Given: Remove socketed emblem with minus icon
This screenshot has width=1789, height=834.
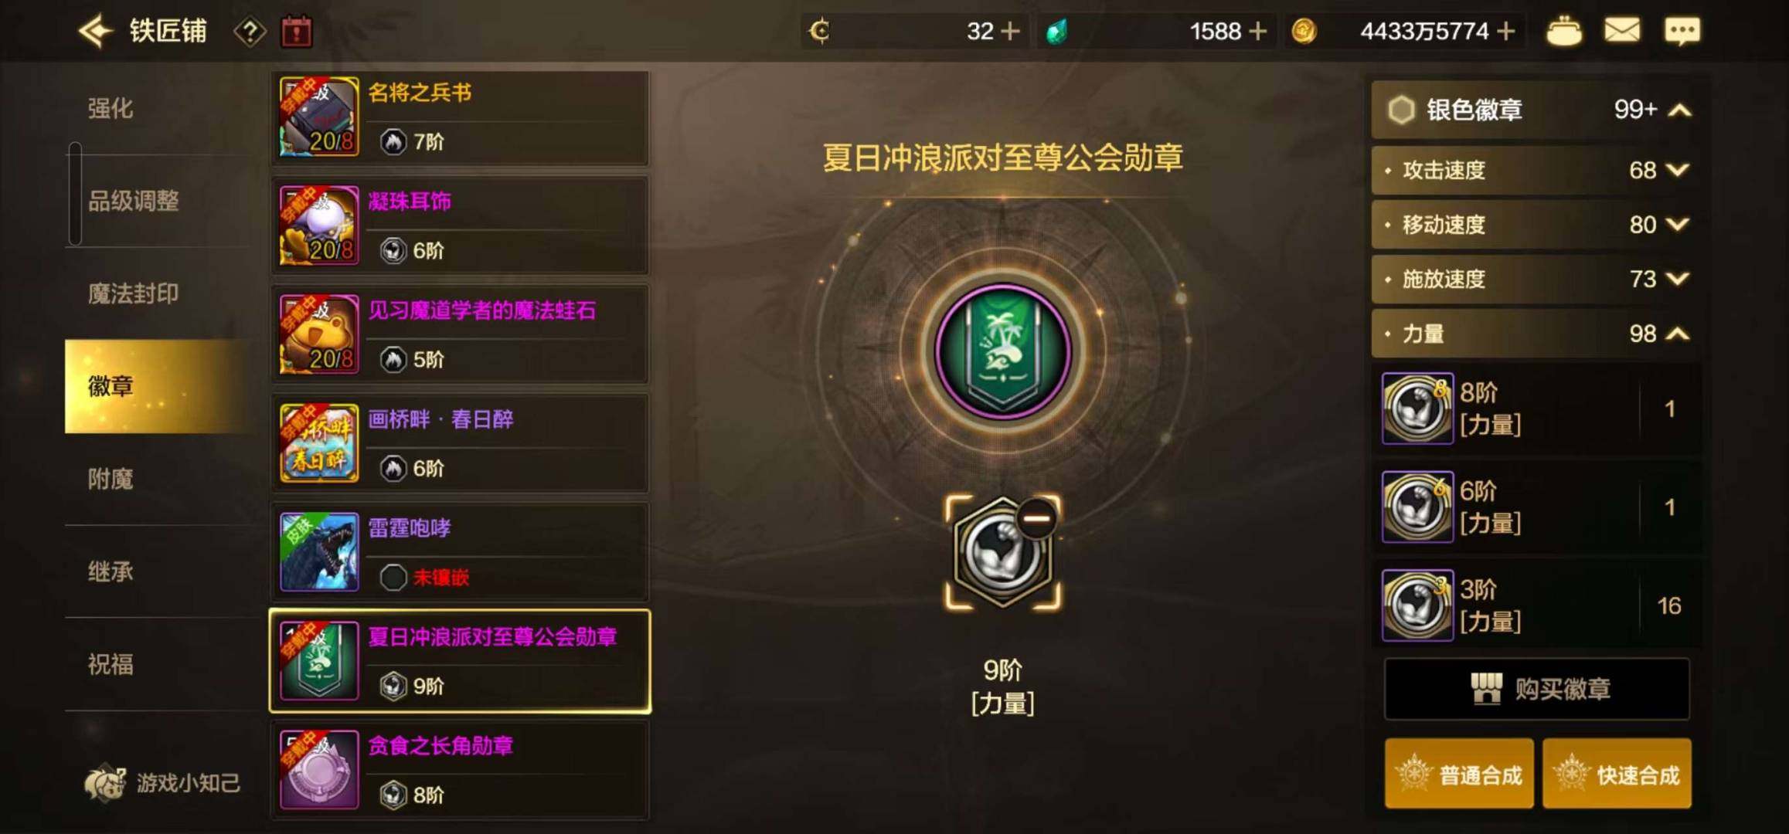Looking at the screenshot, I should tap(1036, 518).
